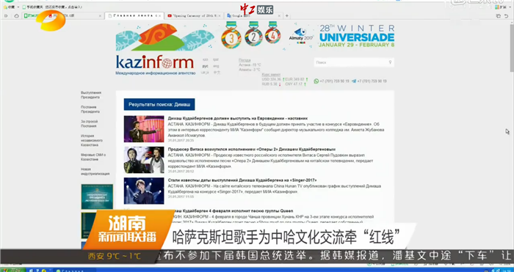Screen dimensions: 514x272
Task: Open sidebar link Выступления Президента
Action: point(91,95)
